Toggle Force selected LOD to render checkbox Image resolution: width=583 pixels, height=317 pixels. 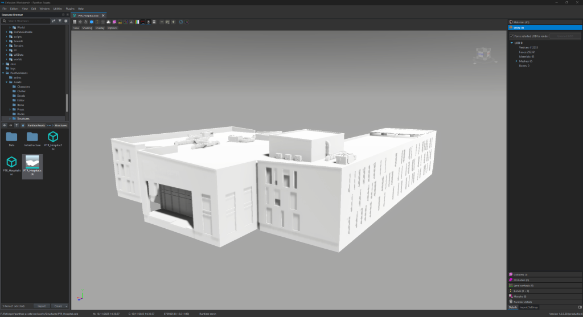tap(511, 35)
